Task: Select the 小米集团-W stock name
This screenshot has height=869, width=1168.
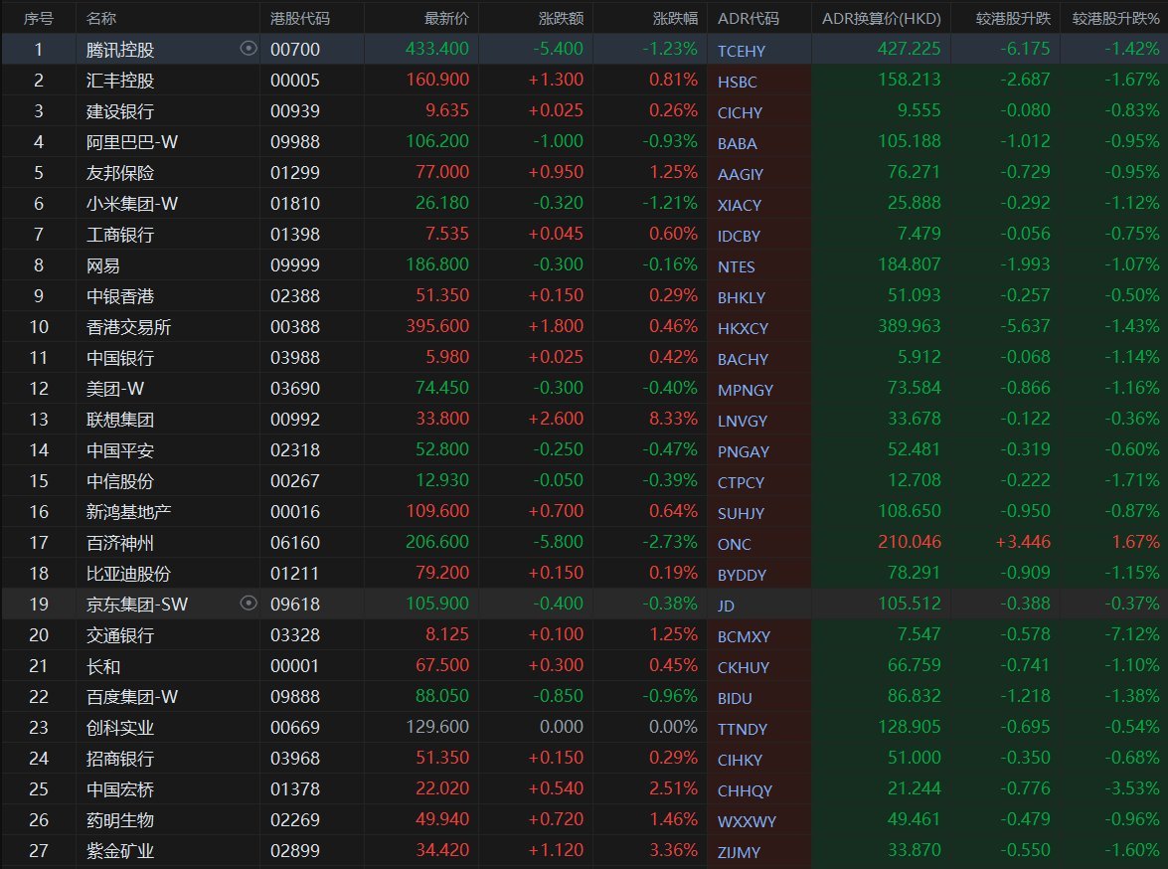Action: click(132, 204)
